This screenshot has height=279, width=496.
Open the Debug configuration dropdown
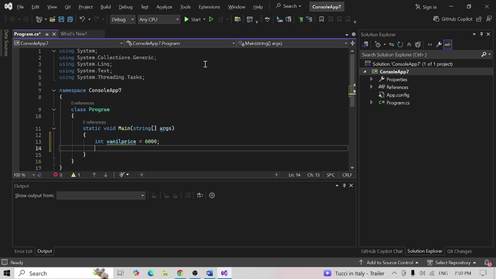(122, 19)
